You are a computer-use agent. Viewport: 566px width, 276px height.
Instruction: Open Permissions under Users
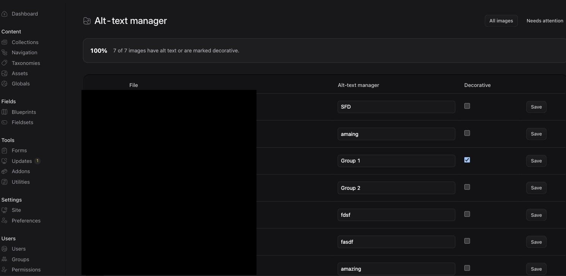(x=26, y=270)
